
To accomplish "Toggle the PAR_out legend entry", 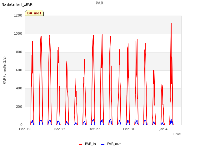I will pos(111,144).
